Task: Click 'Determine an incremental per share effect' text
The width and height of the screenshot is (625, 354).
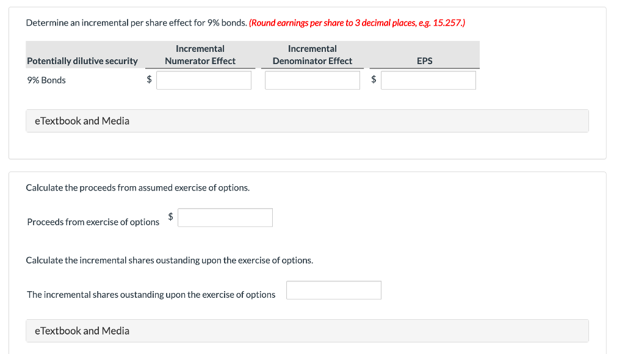Action: click(x=136, y=23)
